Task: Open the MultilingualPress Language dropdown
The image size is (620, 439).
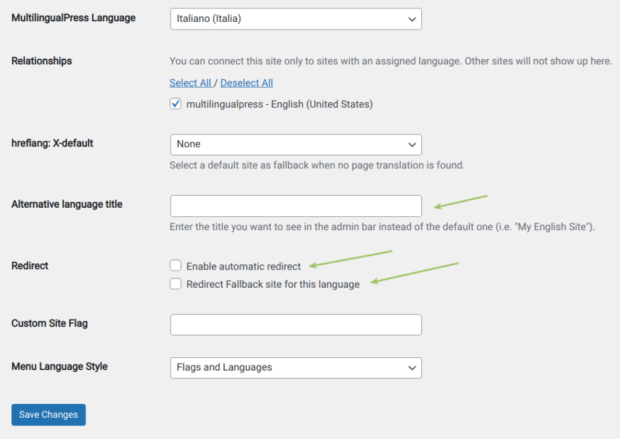Action: (x=296, y=19)
